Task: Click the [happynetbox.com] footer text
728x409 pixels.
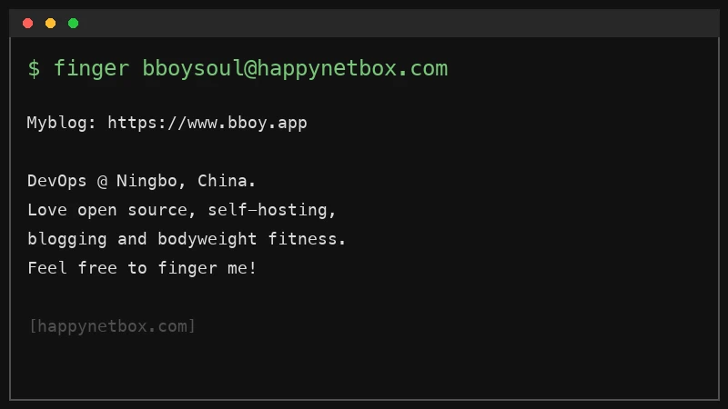Action: point(112,326)
